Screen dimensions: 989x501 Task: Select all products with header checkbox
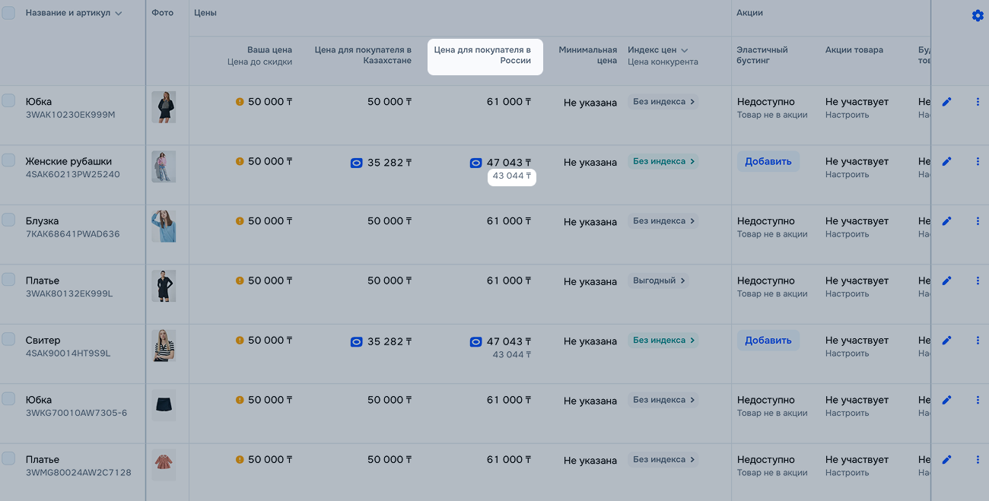pyautogui.click(x=8, y=13)
